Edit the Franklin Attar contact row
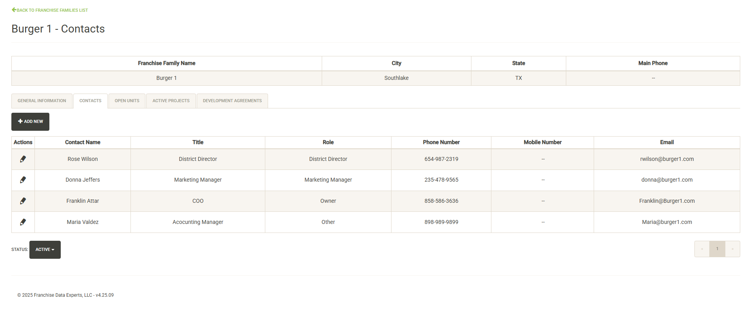 (23, 201)
